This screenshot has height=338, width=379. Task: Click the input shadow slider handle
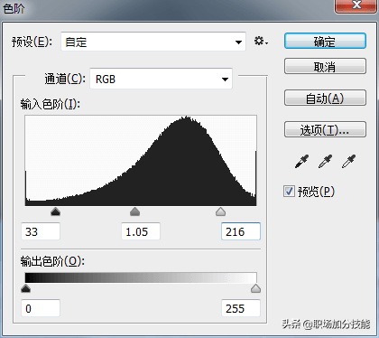point(56,211)
